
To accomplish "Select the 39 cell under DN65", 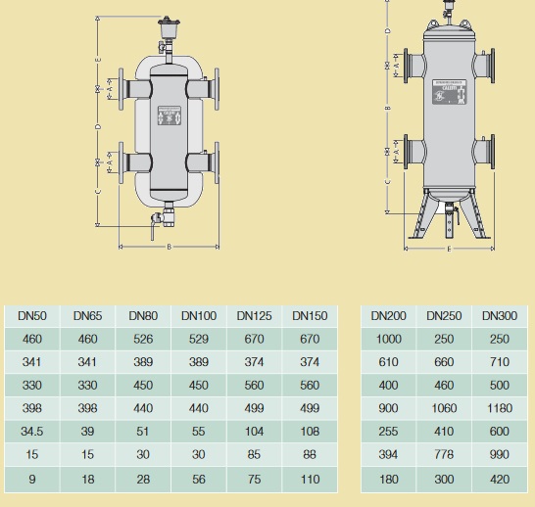I will pyautogui.click(x=87, y=432).
